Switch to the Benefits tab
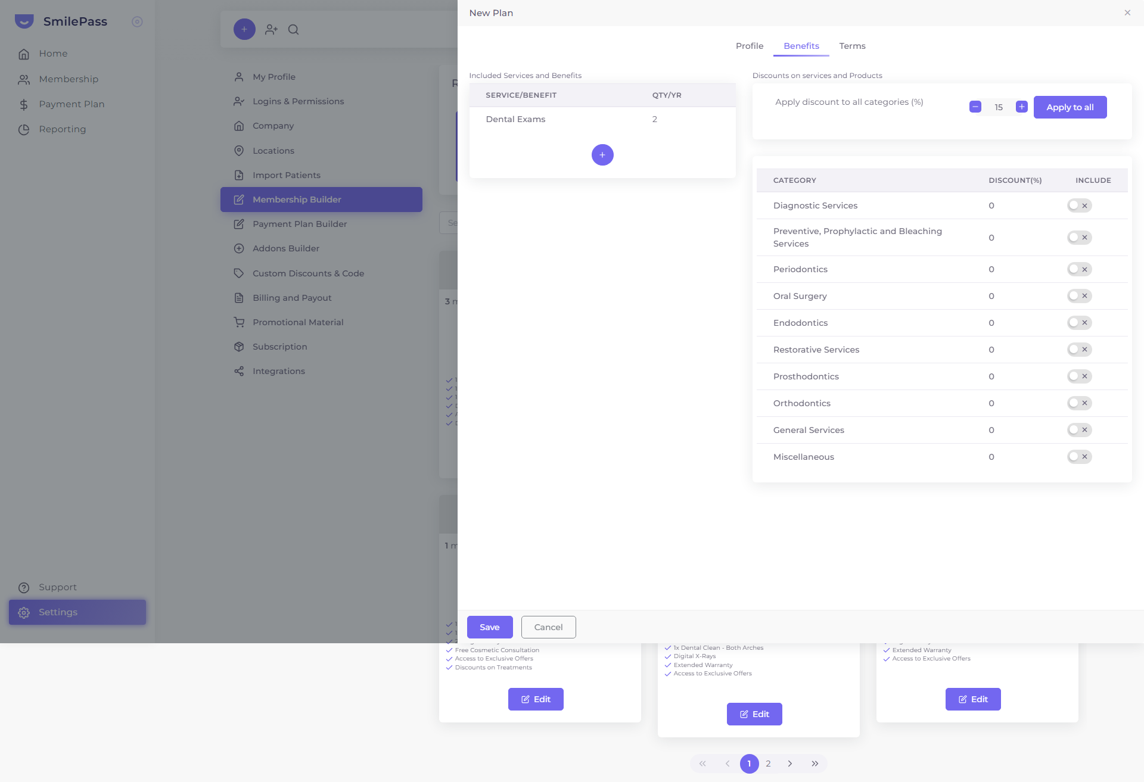Image resolution: width=1144 pixels, height=782 pixels. [x=801, y=46]
